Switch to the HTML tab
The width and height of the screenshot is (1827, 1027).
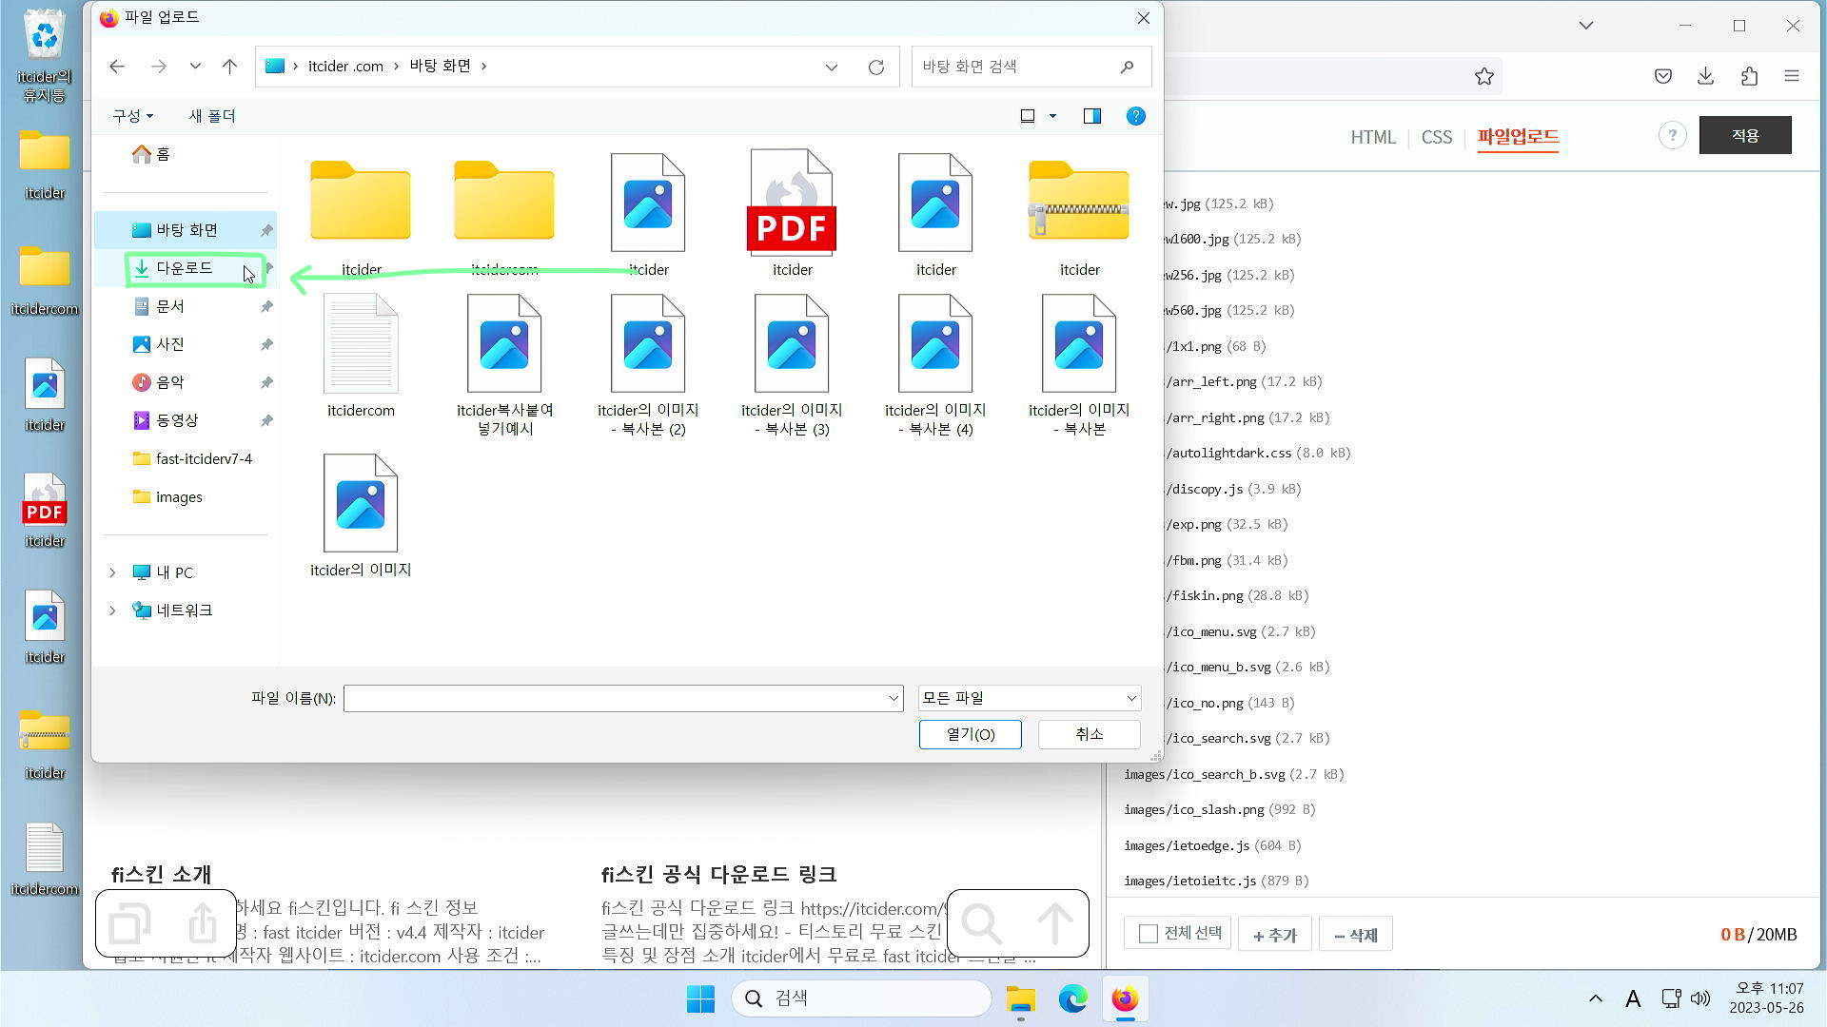(1372, 137)
